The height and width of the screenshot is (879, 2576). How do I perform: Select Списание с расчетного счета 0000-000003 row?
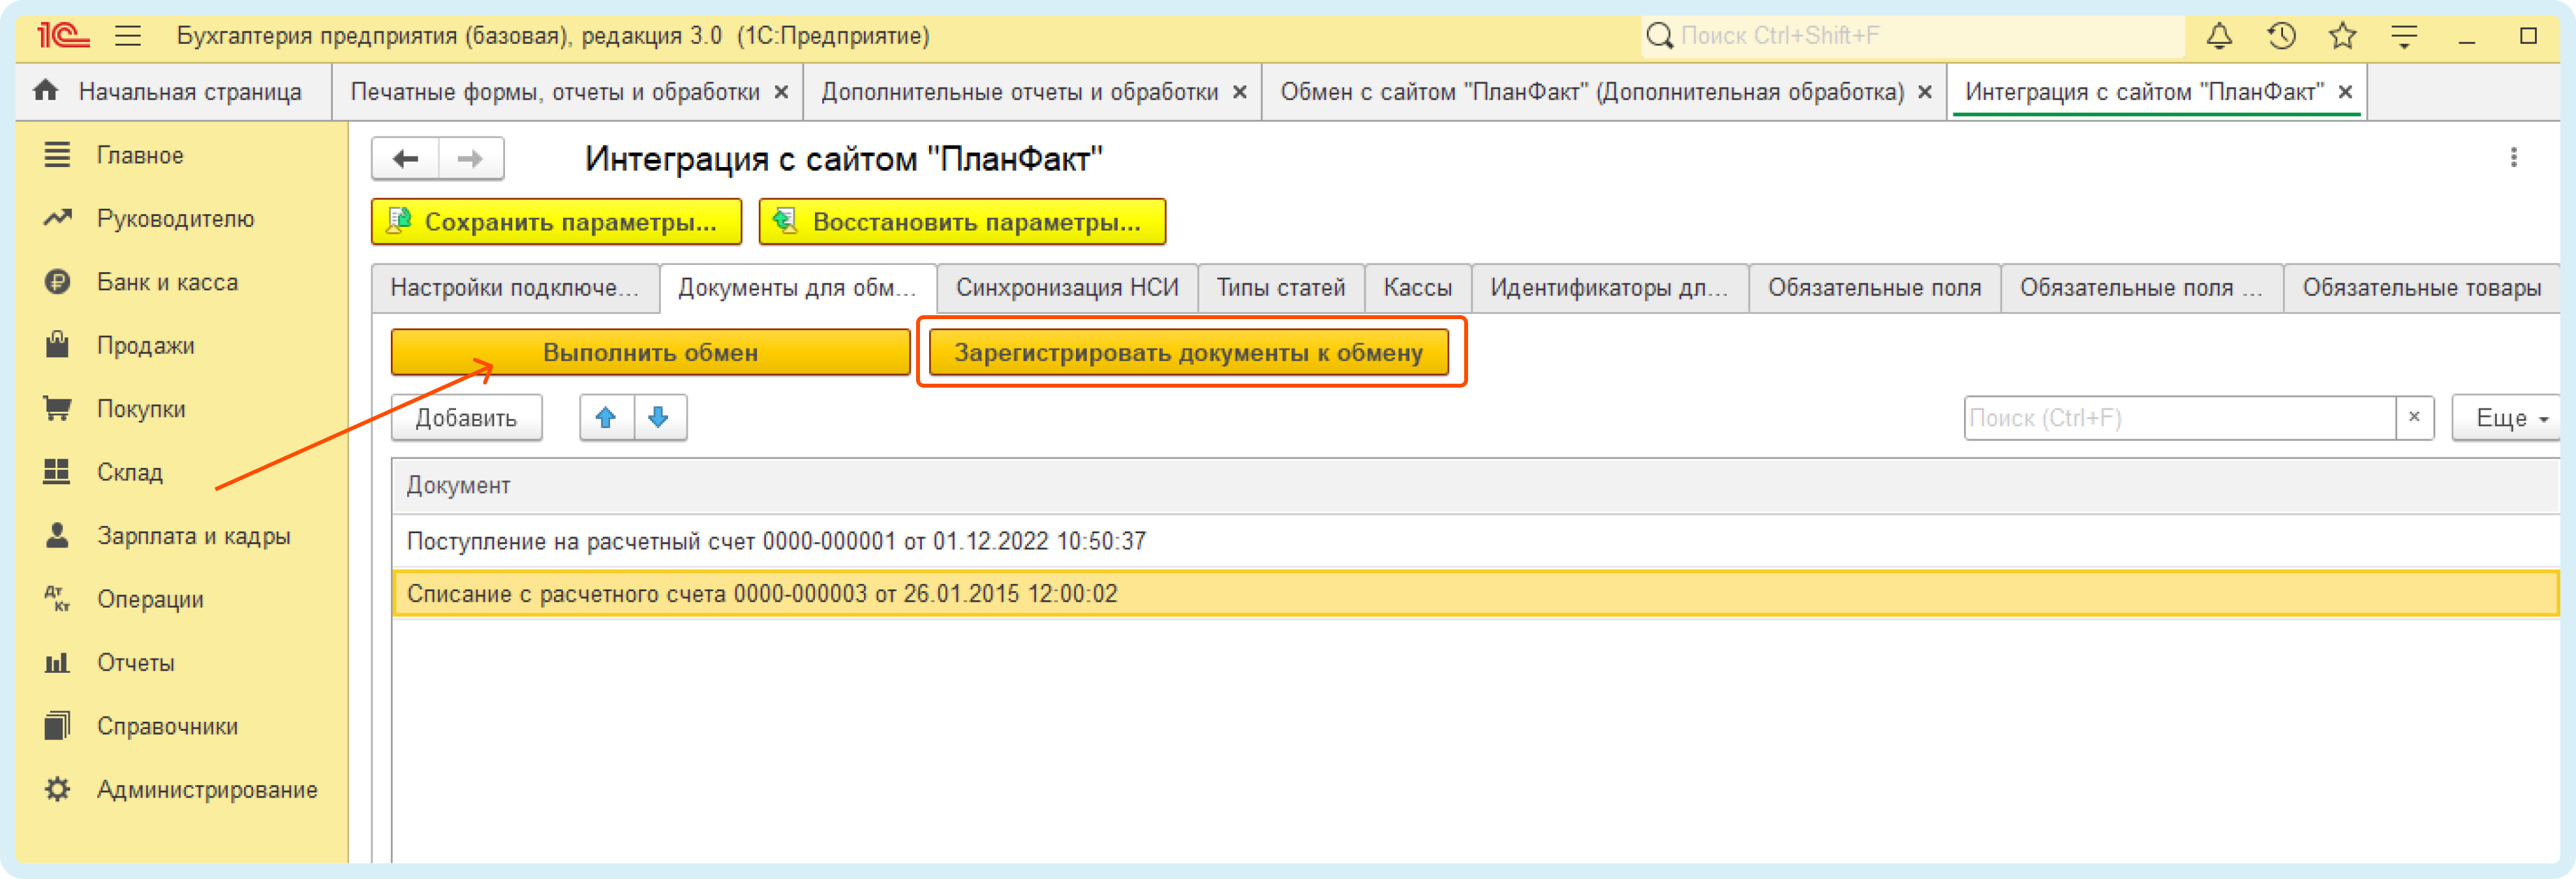pyautogui.click(x=1475, y=594)
